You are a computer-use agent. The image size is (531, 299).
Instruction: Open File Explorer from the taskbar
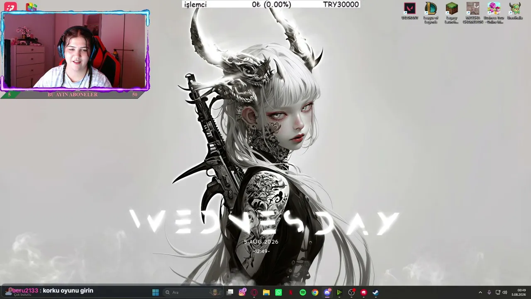click(x=266, y=292)
